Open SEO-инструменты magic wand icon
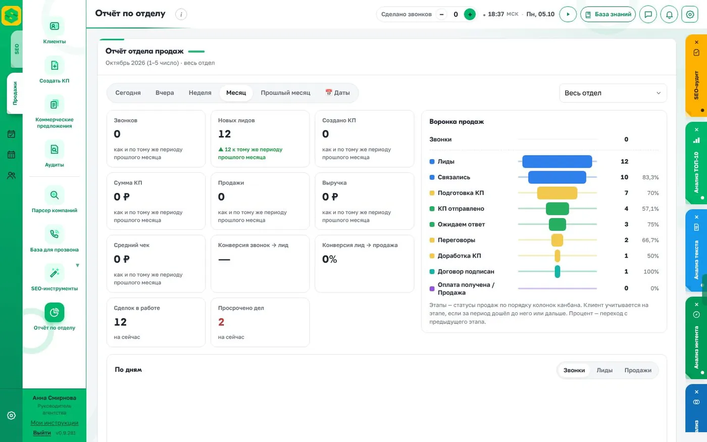 pos(55,273)
